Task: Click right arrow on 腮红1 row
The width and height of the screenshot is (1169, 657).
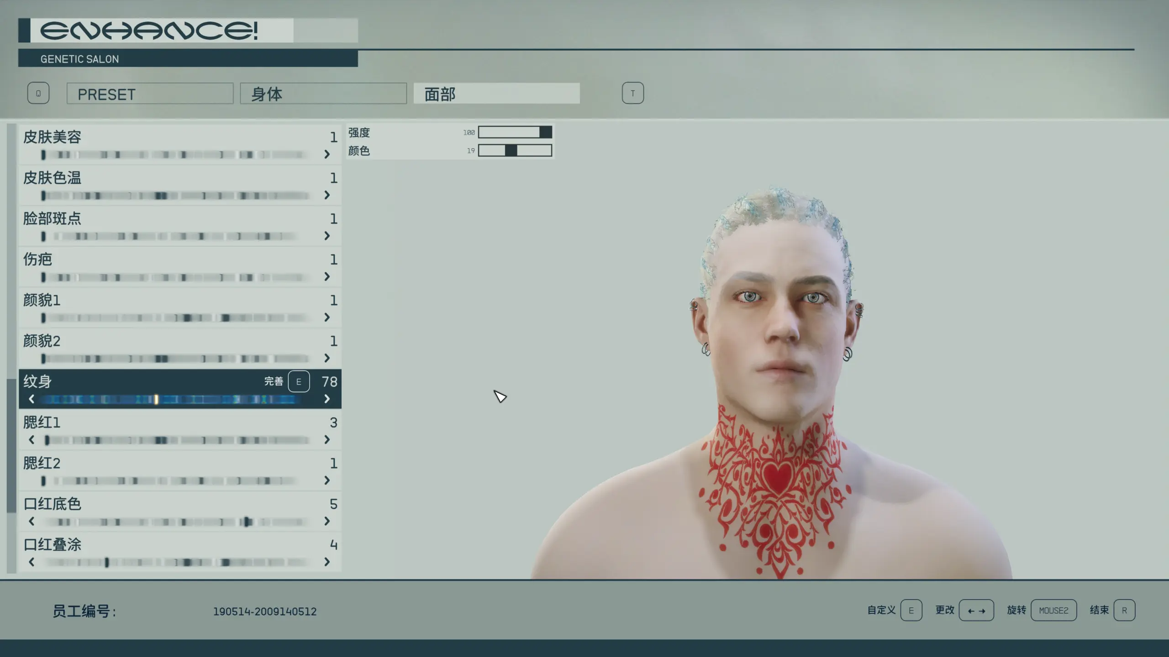Action: pos(327,440)
